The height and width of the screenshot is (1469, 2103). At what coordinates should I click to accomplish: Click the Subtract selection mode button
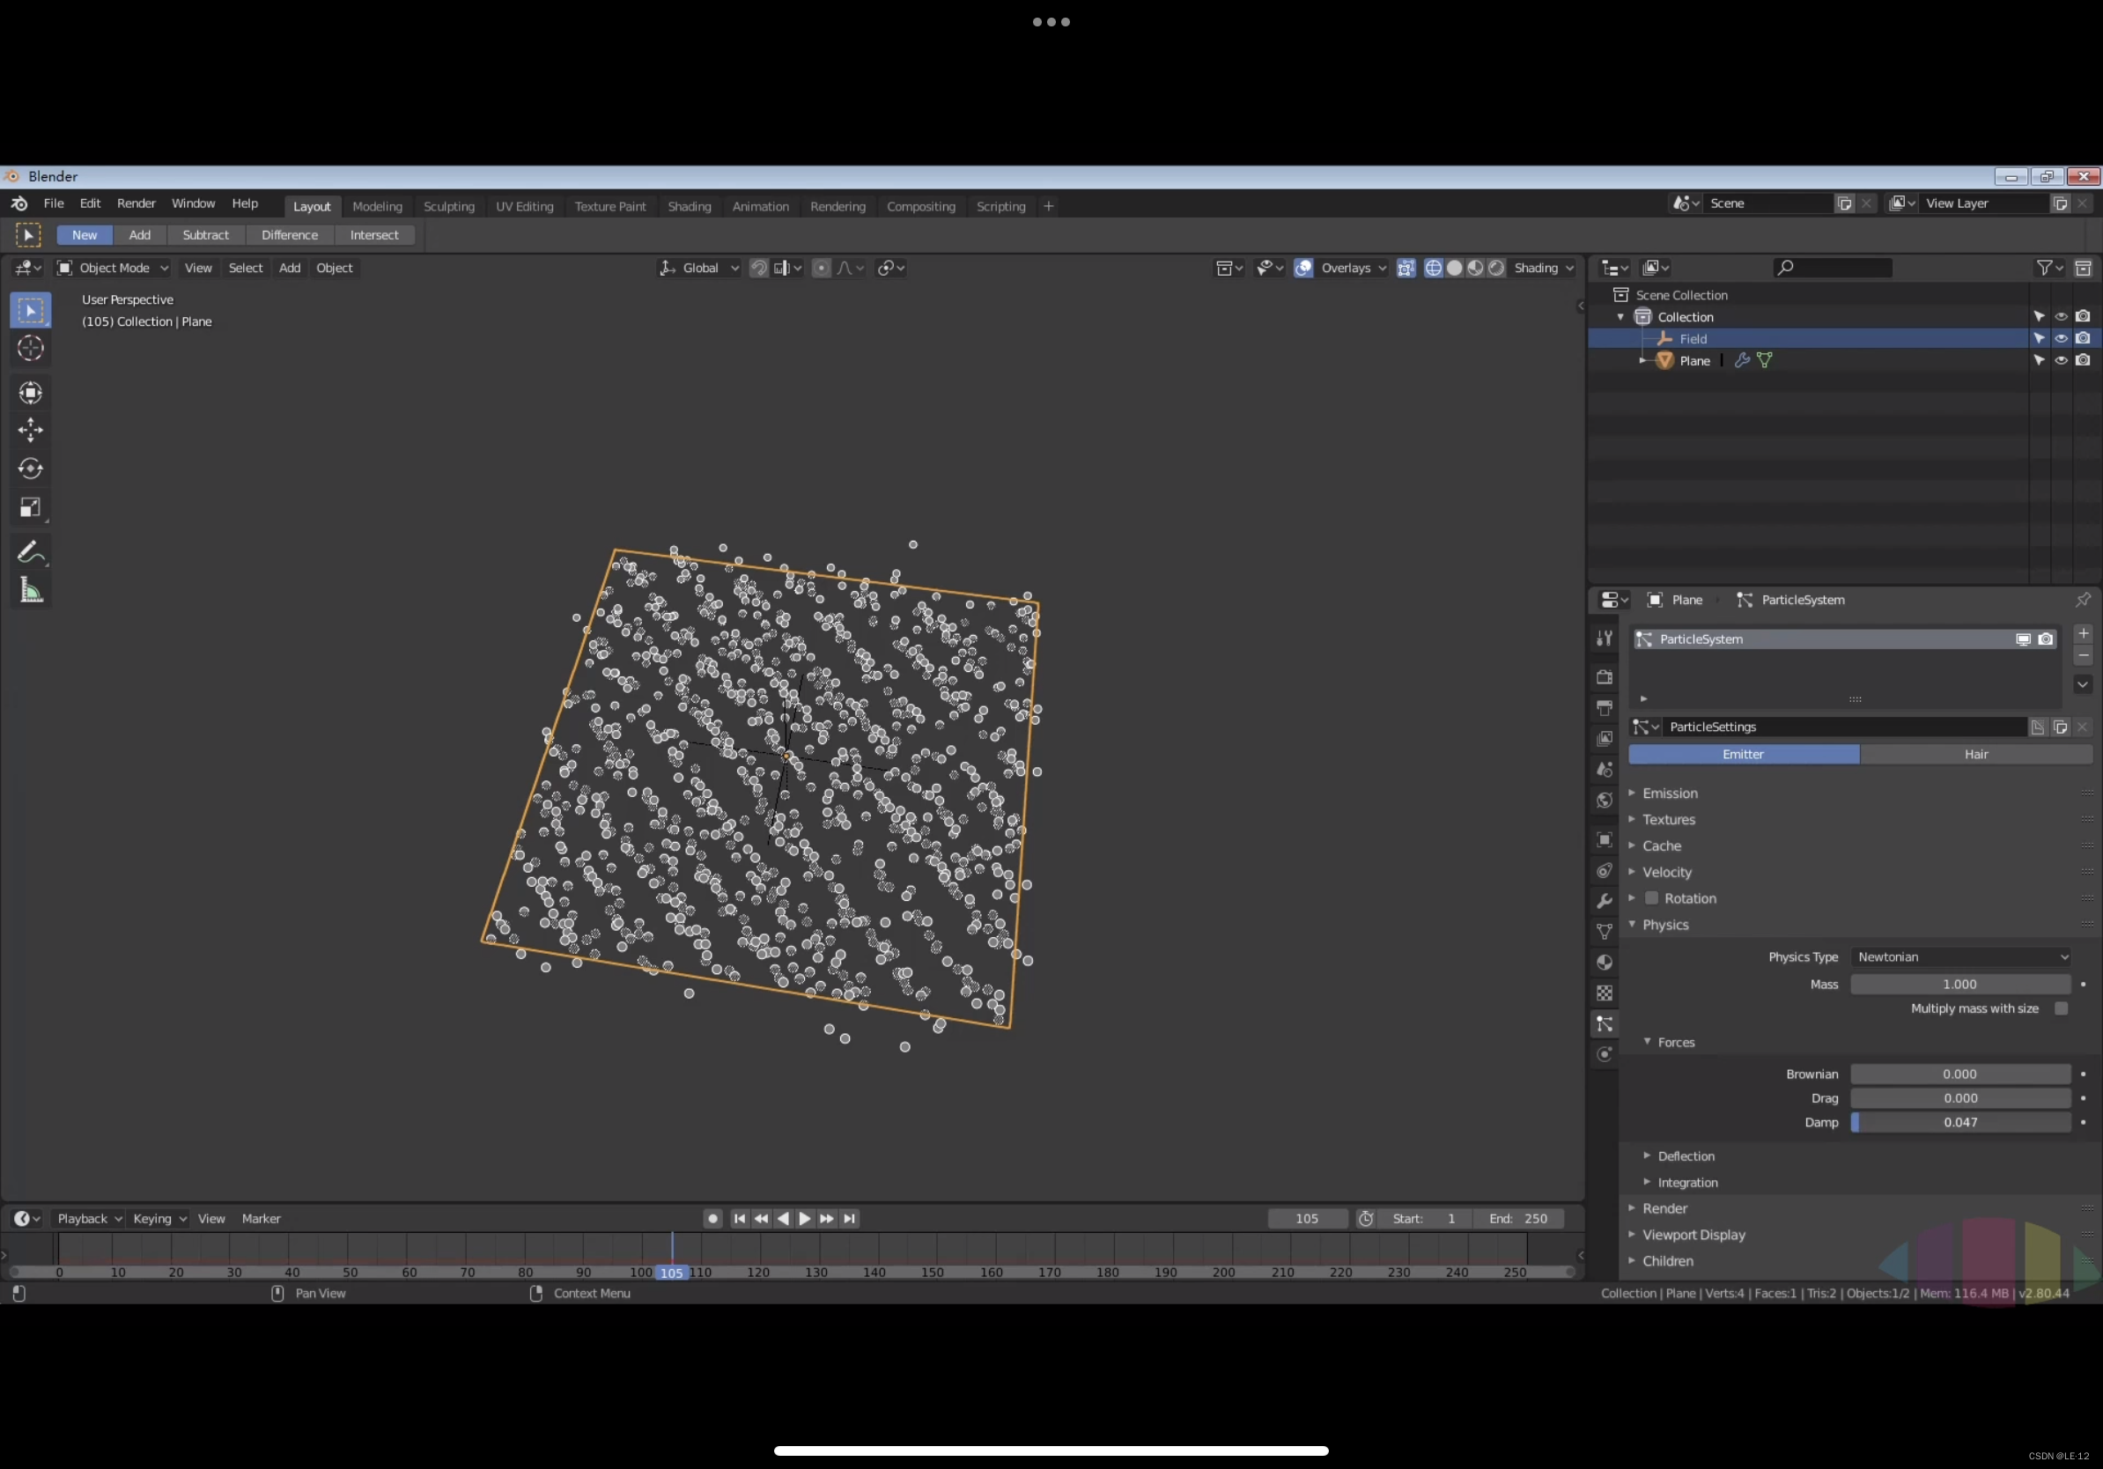coord(205,235)
